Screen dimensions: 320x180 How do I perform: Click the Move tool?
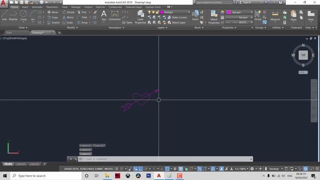[52, 12]
